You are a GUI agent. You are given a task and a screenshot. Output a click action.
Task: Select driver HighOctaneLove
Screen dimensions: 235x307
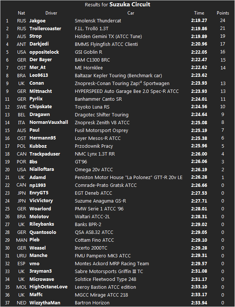click(x=48, y=287)
